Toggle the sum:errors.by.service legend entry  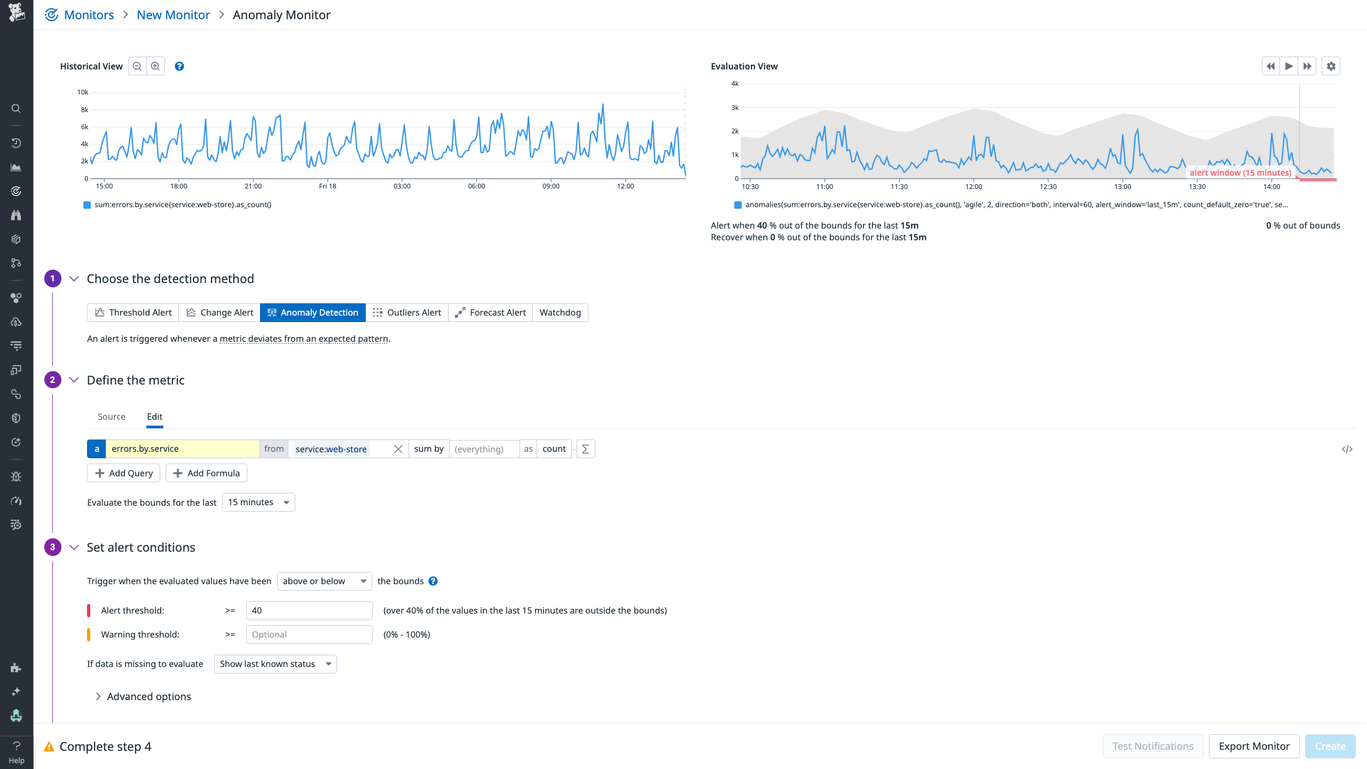tap(182, 205)
